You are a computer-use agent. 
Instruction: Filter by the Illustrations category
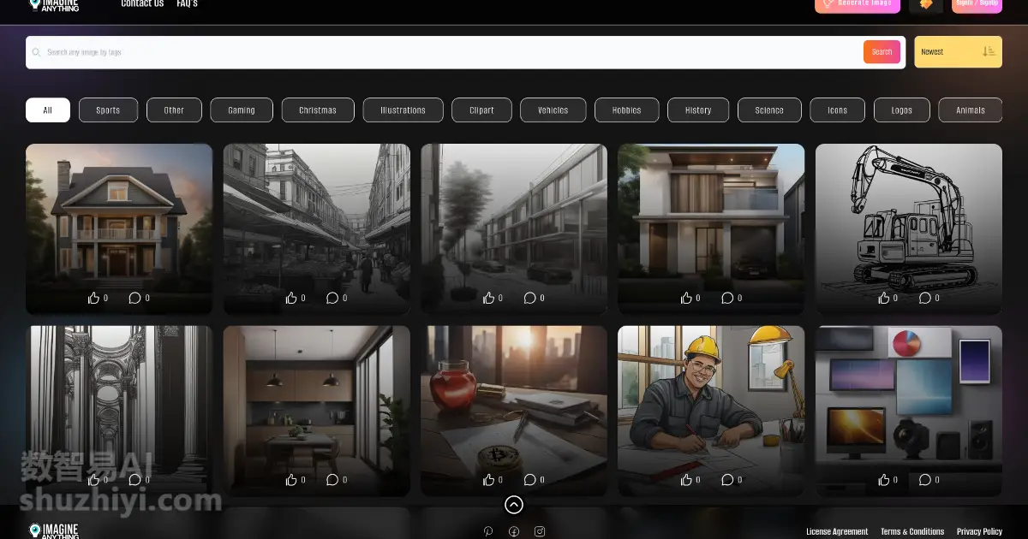403,110
